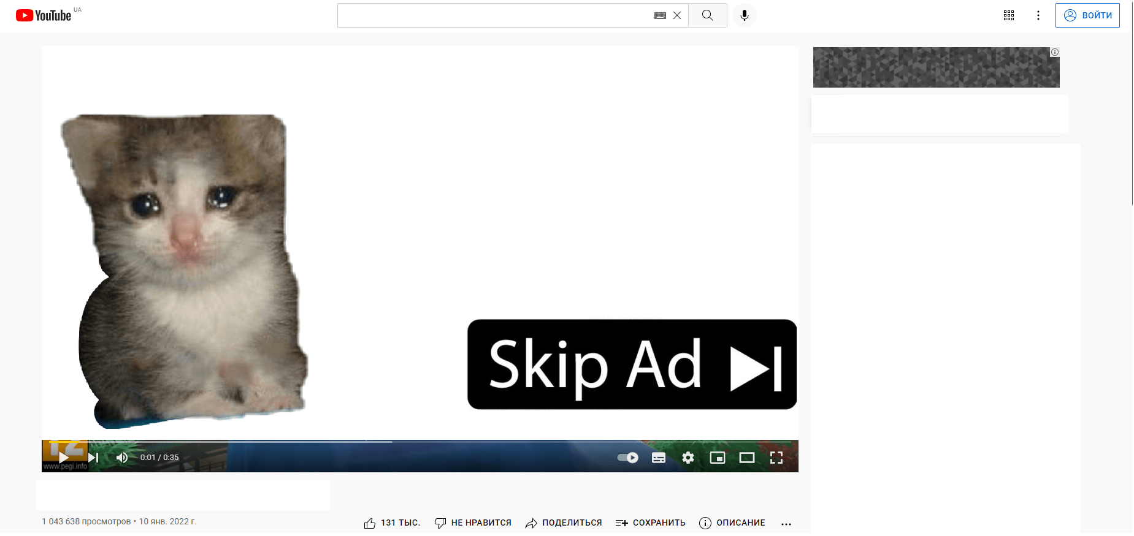Open the three-dot settings menu in header

(x=1038, y=15)
